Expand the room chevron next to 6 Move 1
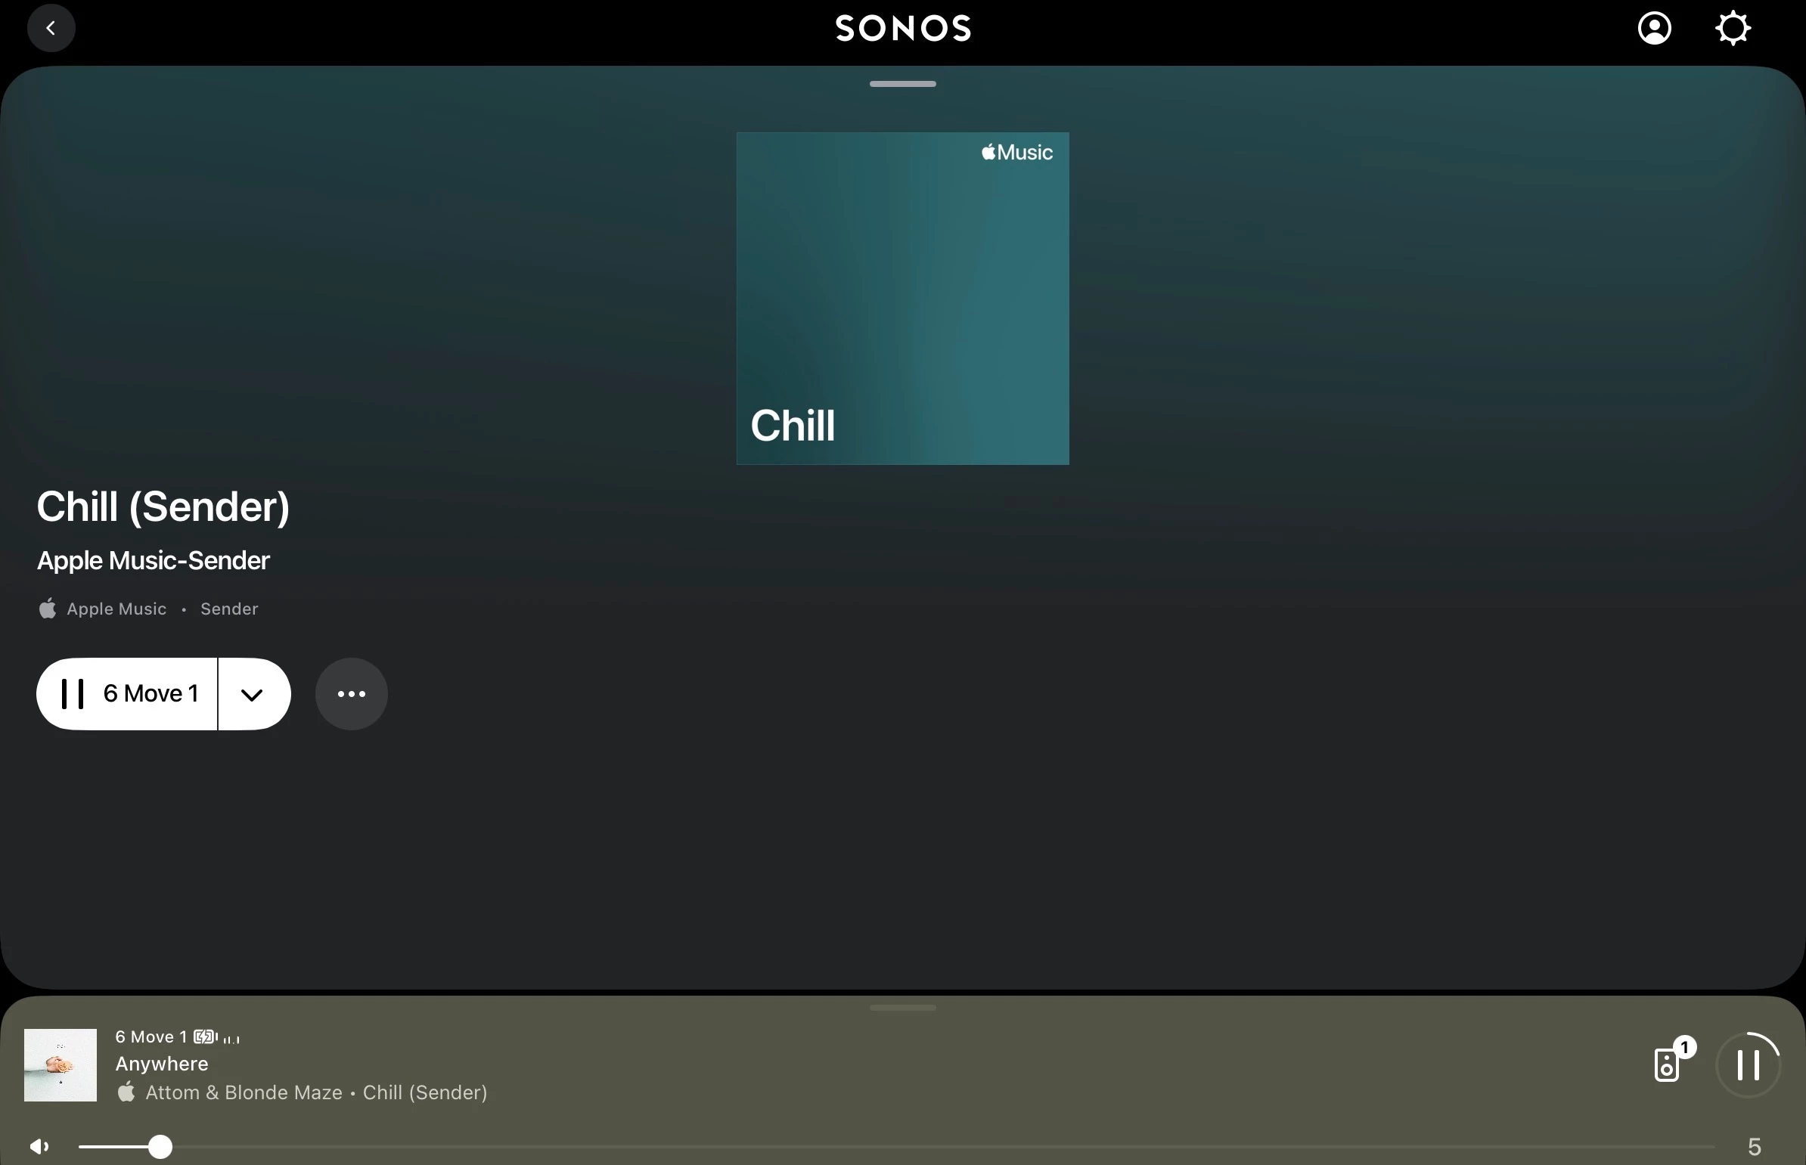This screenshot has width=1806, height=1165. 253,694
